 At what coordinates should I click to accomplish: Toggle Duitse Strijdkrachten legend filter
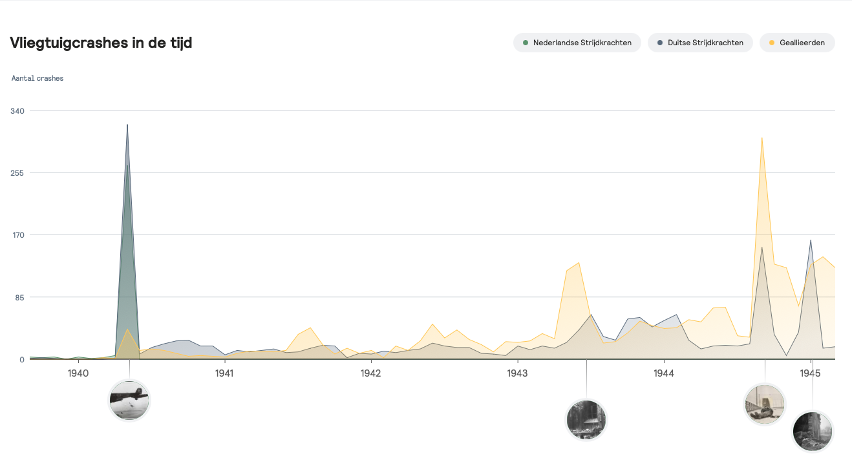point(700,43)
